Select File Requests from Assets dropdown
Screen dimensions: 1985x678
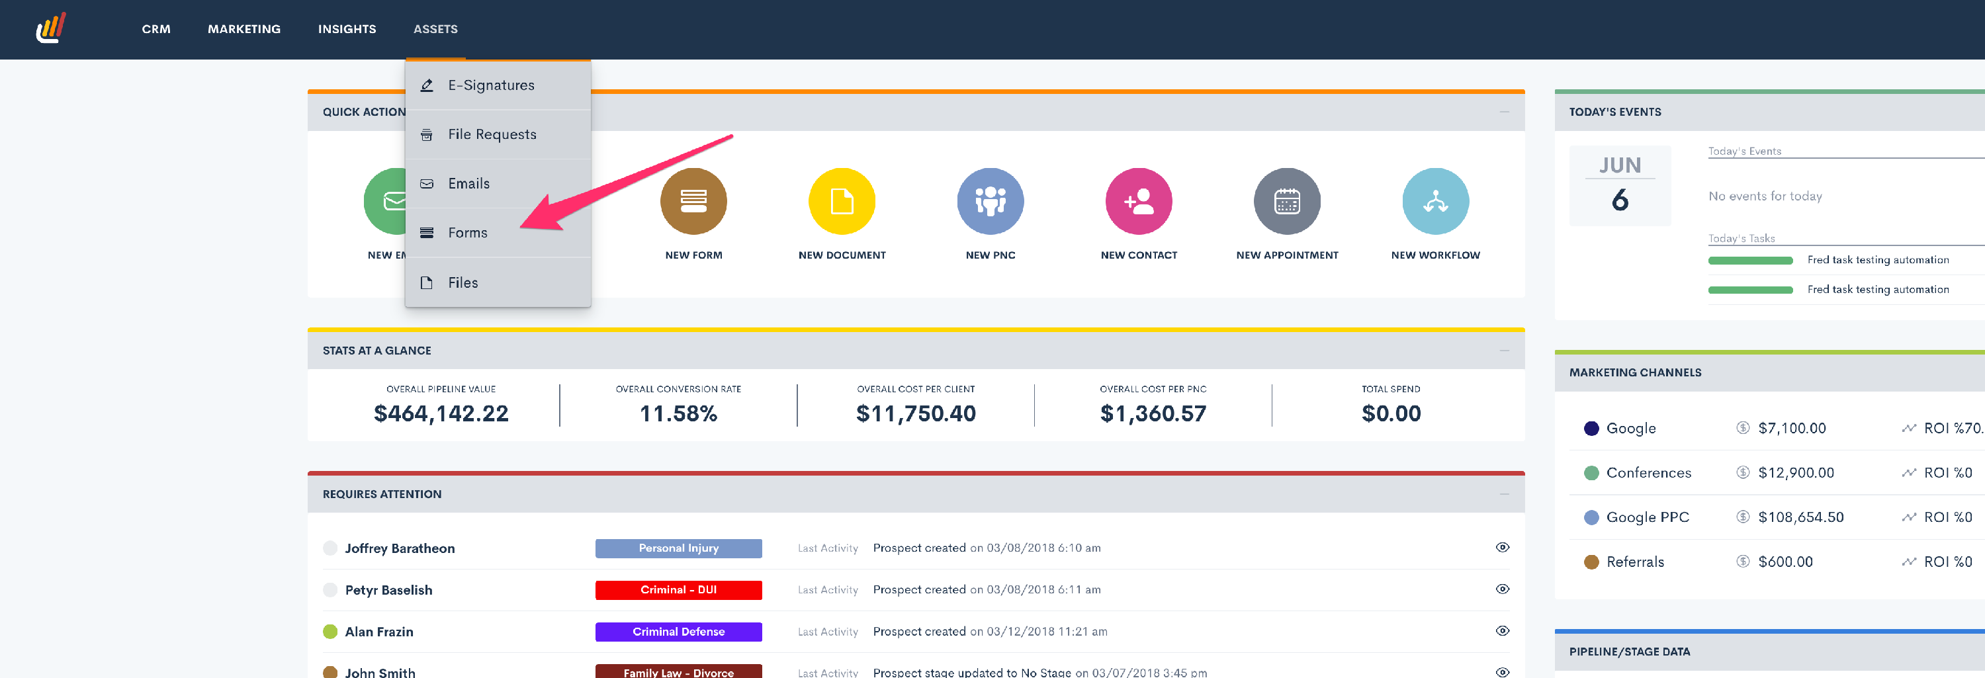coord(498,134)
